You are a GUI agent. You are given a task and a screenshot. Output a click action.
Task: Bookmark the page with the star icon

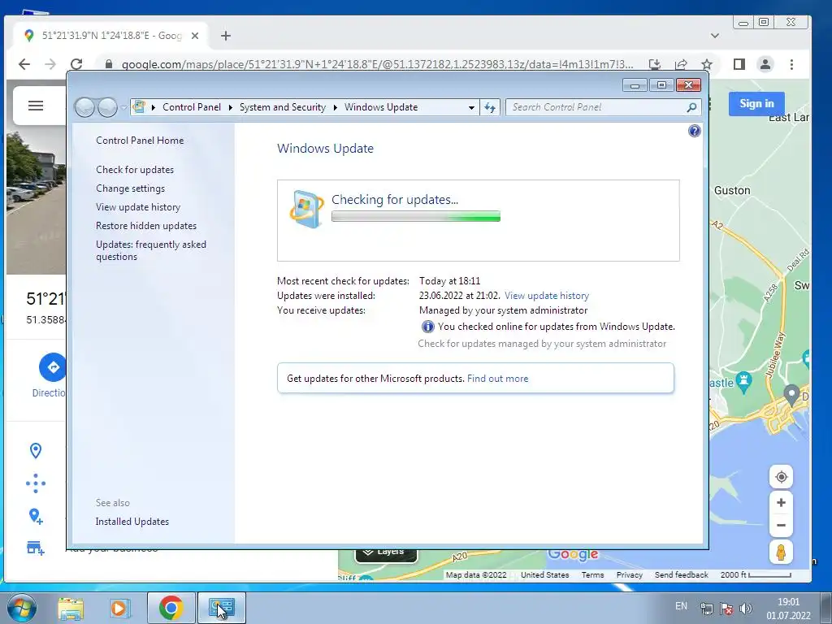pos(706,64)
